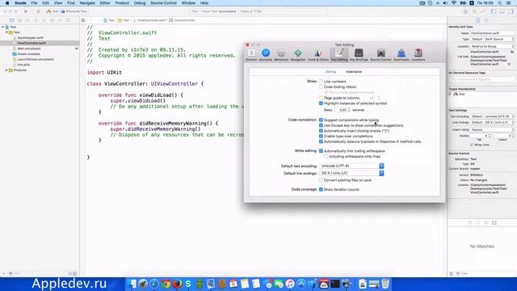Open the Locations preferences pane
Image resolution: width=517 pixels, height=291 pixels.
tap(418, 55)
